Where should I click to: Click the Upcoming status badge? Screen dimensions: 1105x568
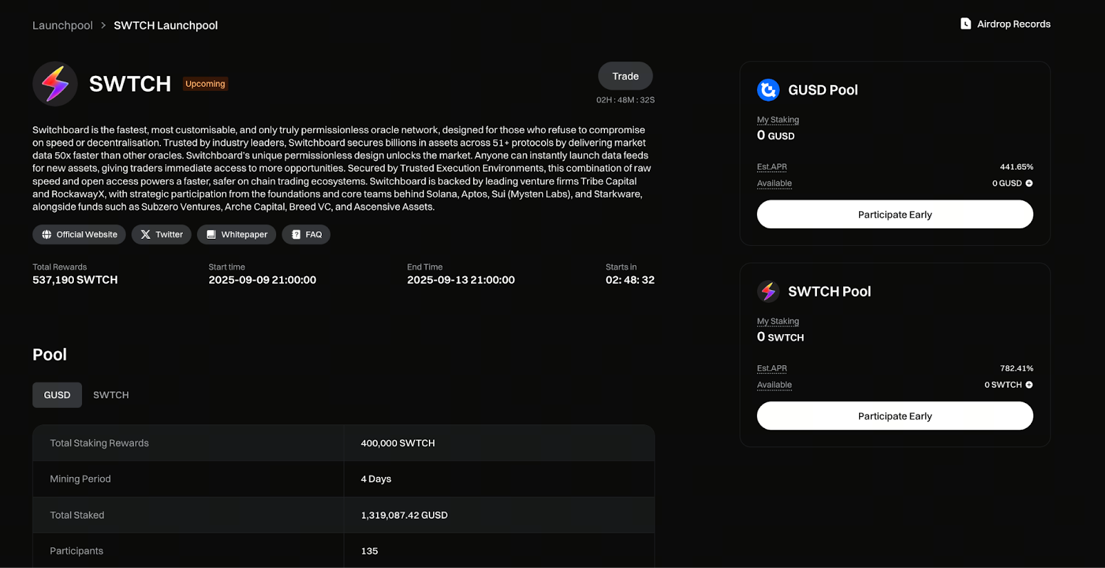pyautogui.click(x=205, y=84)
